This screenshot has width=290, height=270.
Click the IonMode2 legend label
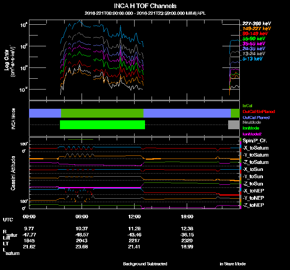coord(251,133)
